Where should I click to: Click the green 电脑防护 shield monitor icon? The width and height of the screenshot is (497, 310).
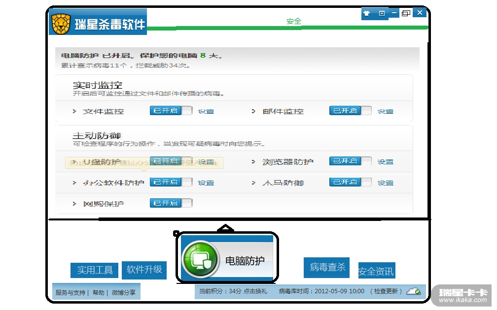(200, 260)
